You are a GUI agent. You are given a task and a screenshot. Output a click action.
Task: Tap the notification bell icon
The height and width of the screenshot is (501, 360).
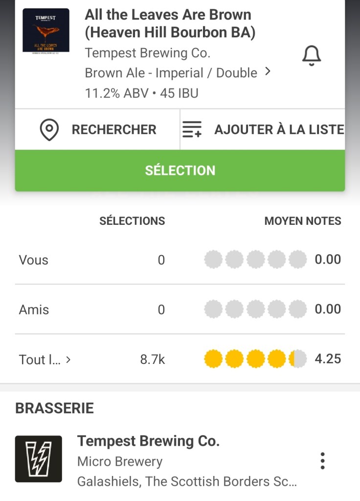click(311, 56)
